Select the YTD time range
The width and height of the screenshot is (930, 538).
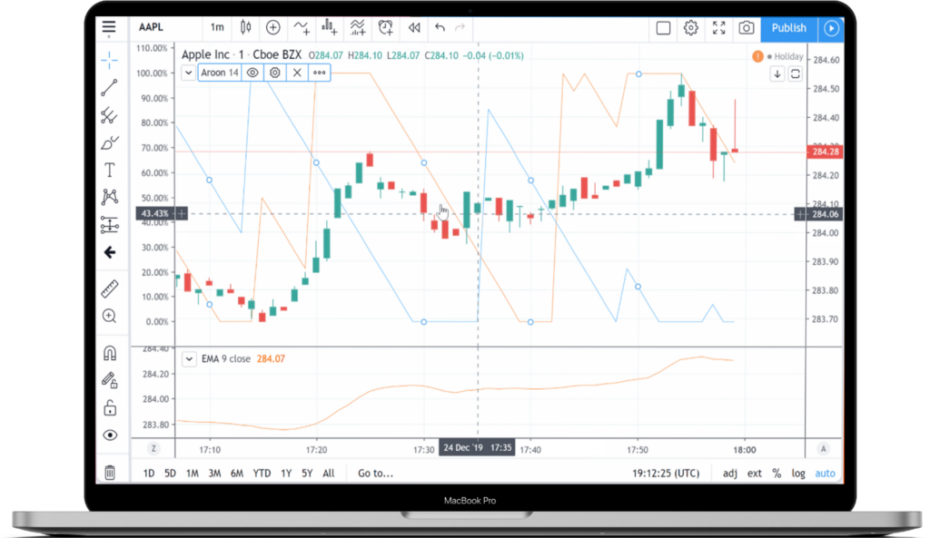[262, 473]
